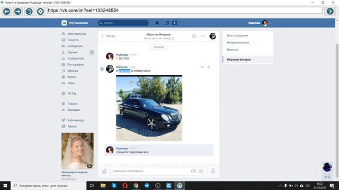Expand the Надежда profile menu arrow
This screenshot has height=190, width=339.
[271, 23]
